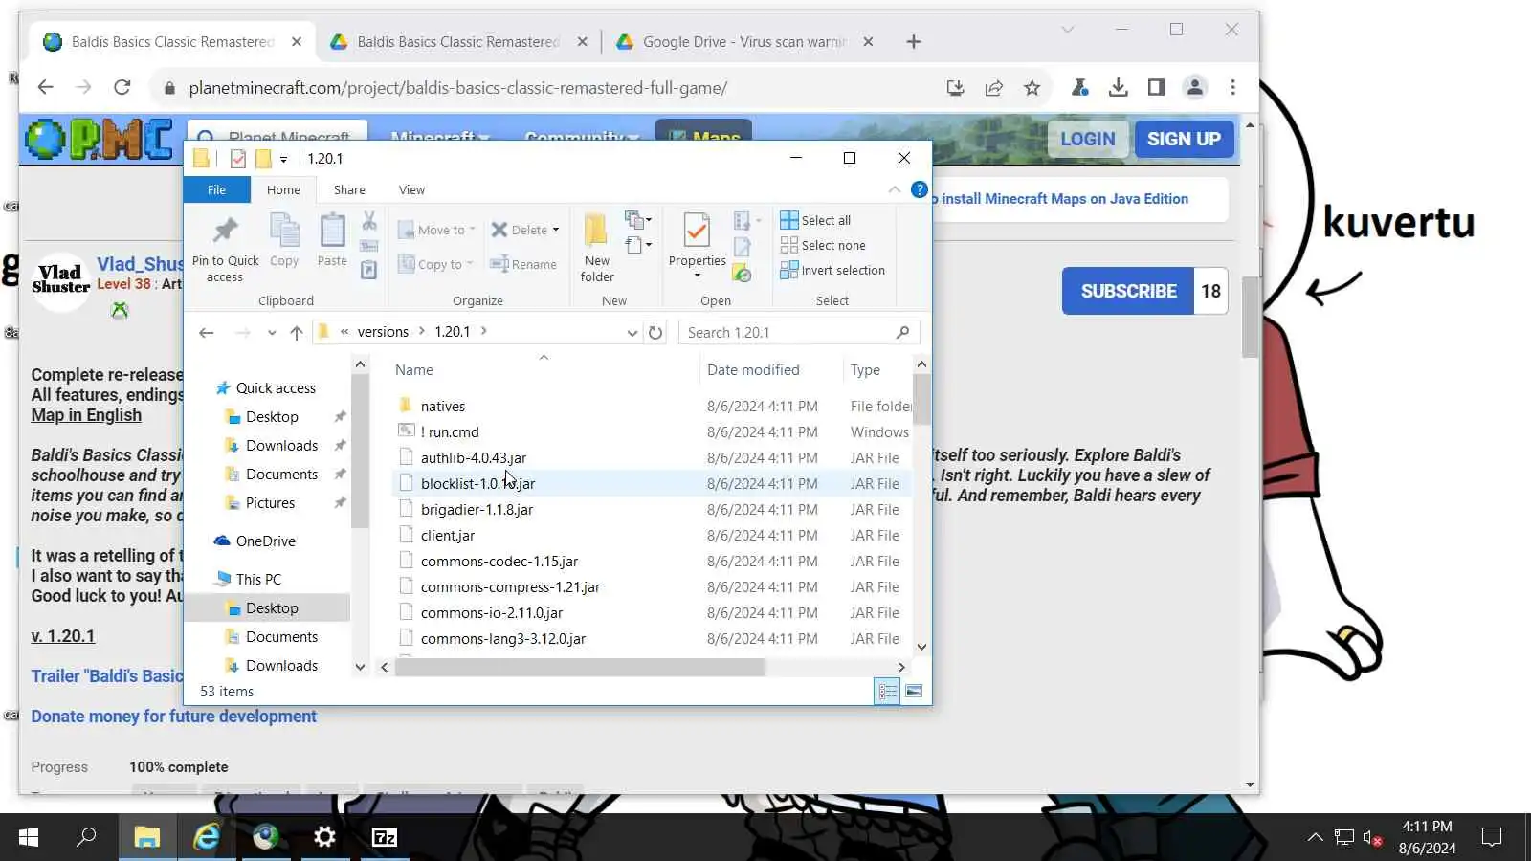Click the SIGN UP button

(x=1184, y=139)
